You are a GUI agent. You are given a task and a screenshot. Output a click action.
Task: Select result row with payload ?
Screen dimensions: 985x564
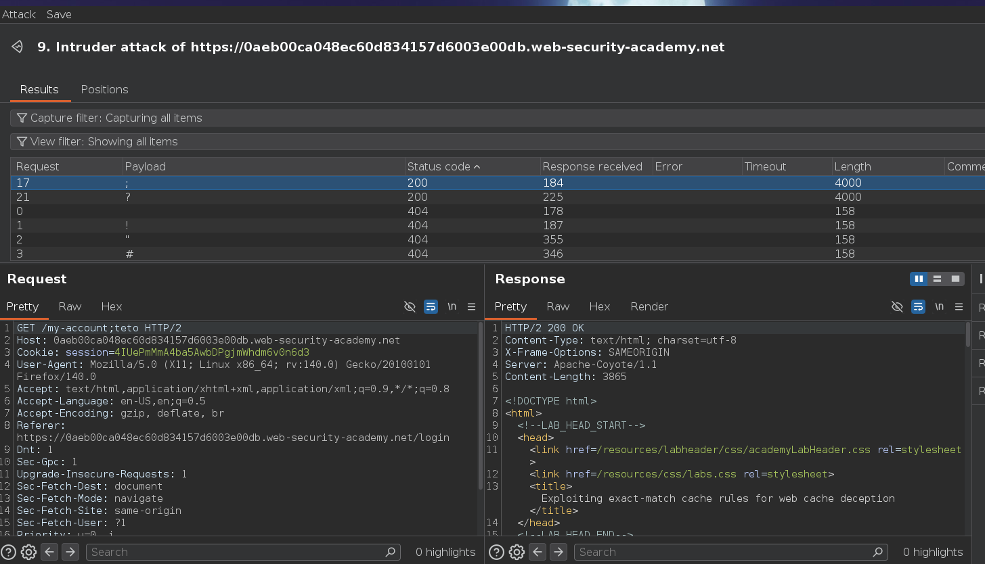click(x=498, y=197)
